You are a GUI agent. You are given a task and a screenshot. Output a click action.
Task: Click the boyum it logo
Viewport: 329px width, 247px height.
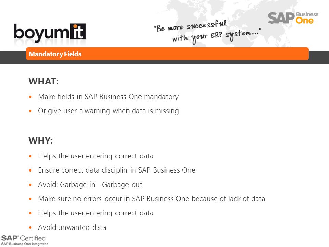click(50, 32)
